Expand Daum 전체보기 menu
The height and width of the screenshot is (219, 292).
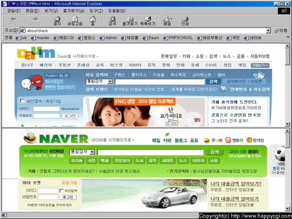[x=260, y=65]
